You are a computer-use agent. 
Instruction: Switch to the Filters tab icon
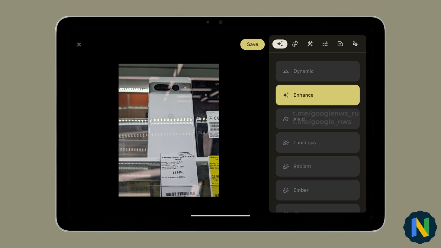(x=340, y=44)
